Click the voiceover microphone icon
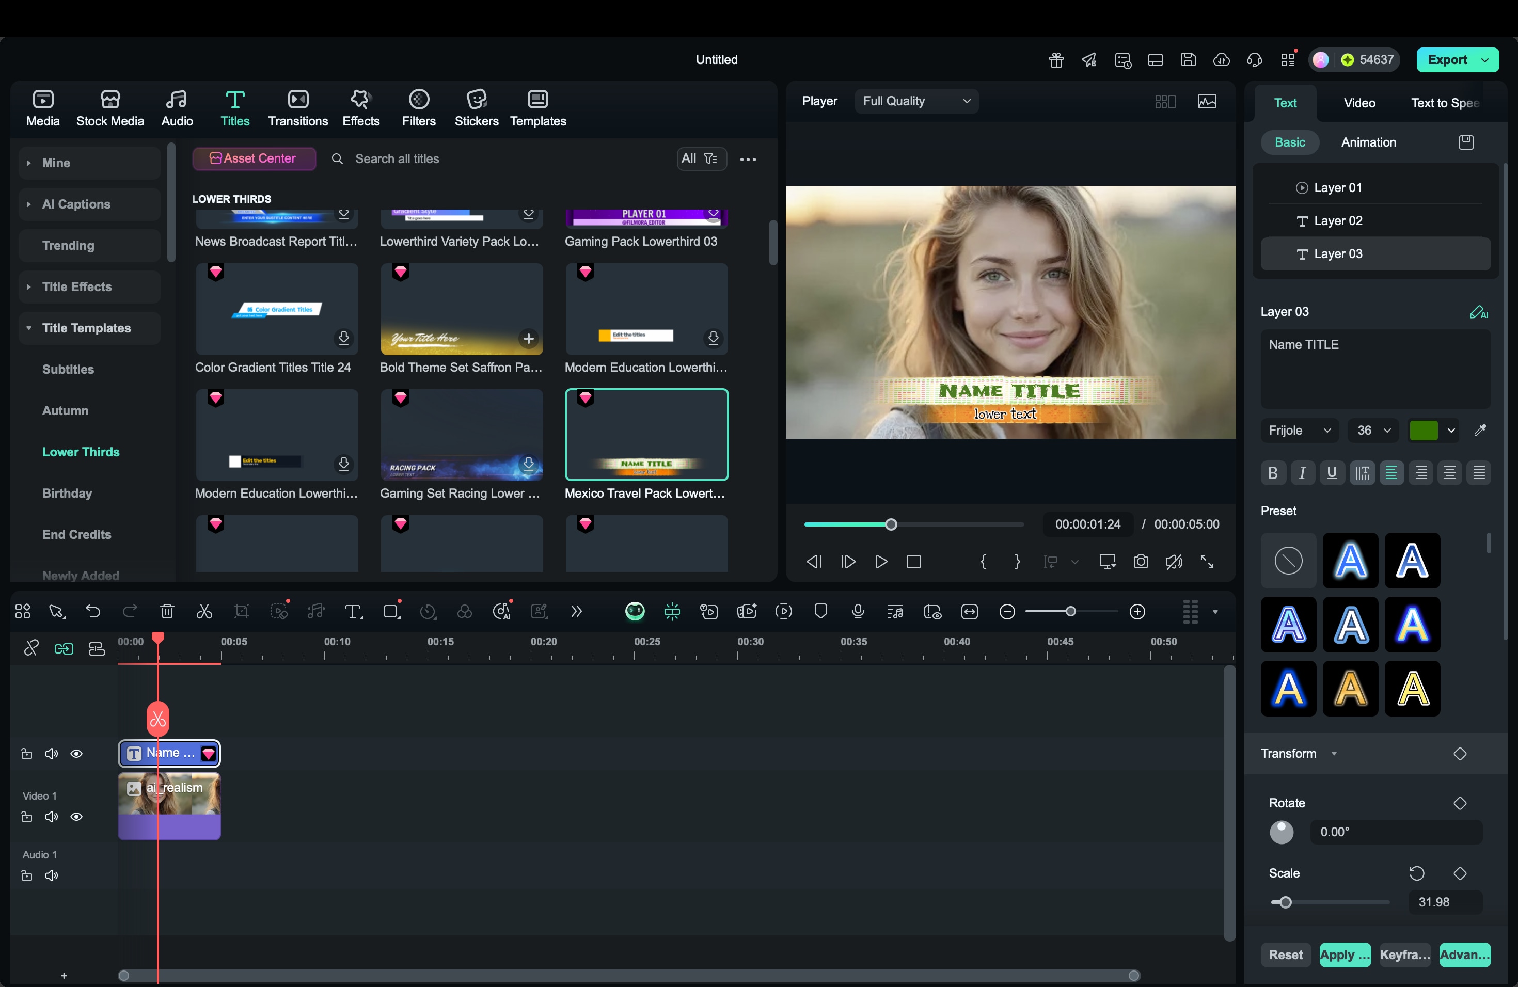This screenshot has height=987, width=1518. click(858, 612)
